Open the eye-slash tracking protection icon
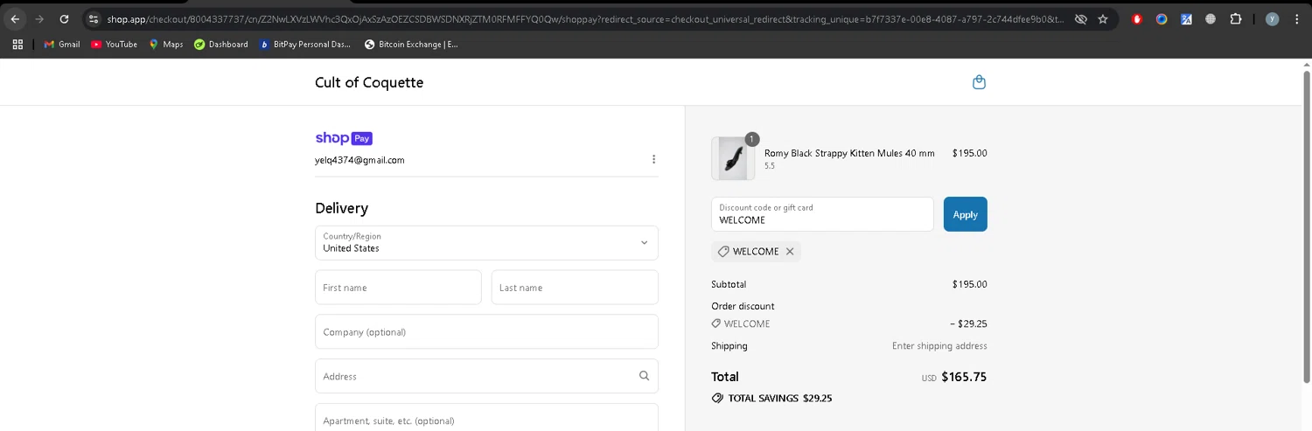1312x431 pixels. [x=1081, y=18]
